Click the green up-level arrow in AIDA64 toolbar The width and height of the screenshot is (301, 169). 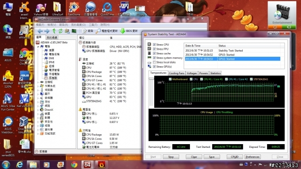point(54,31)
